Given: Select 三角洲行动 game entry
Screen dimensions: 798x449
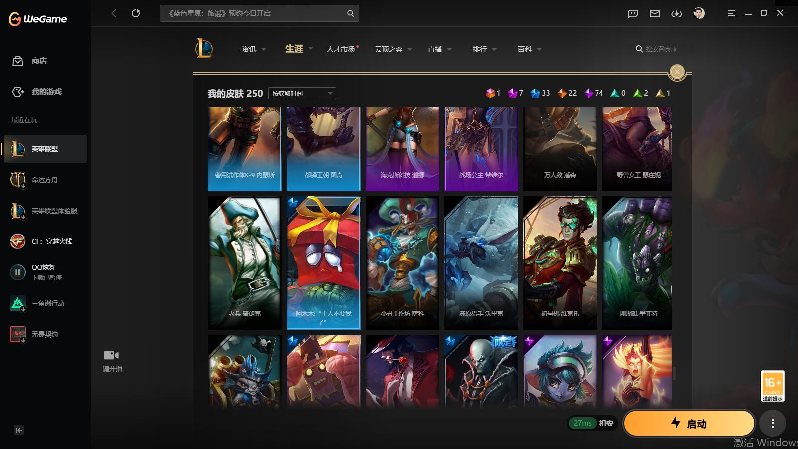Looking at the screenshot, I should click(45, 303).
